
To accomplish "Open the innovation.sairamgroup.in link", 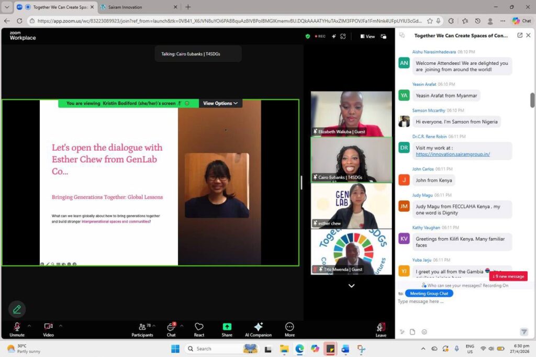I will click(x=453, y=154).
